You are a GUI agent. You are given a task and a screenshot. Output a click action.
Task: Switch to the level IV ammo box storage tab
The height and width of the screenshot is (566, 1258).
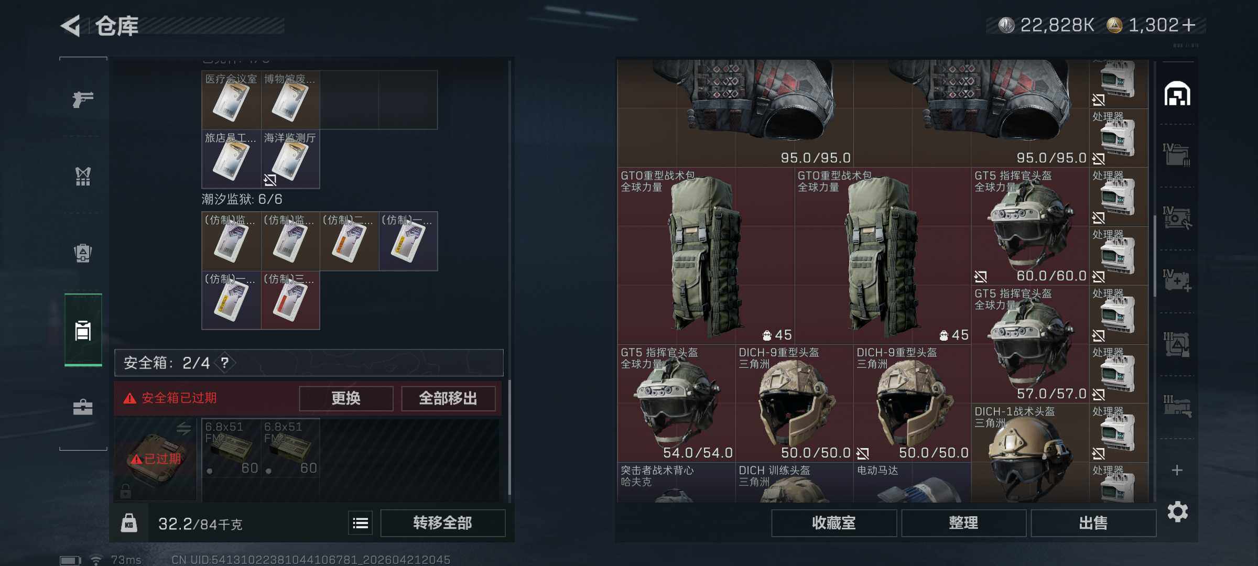pyautogui.click(x=1177, y=155)
